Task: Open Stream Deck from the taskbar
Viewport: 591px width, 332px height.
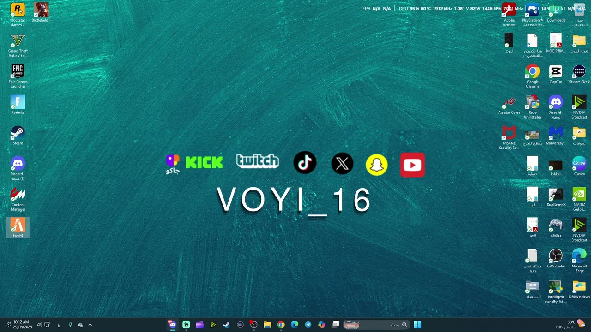Action: [x=240, y=325]
